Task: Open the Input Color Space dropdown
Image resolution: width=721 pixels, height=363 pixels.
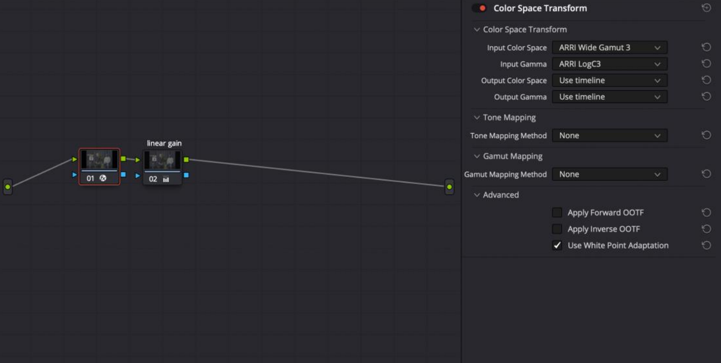Action: pyautogui.click(x=609, y=48)
